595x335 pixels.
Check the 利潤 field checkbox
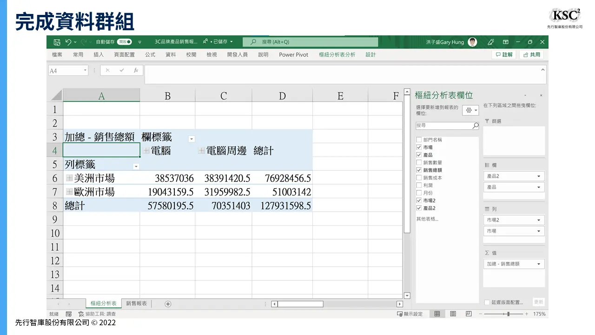[x=419, y=185]
